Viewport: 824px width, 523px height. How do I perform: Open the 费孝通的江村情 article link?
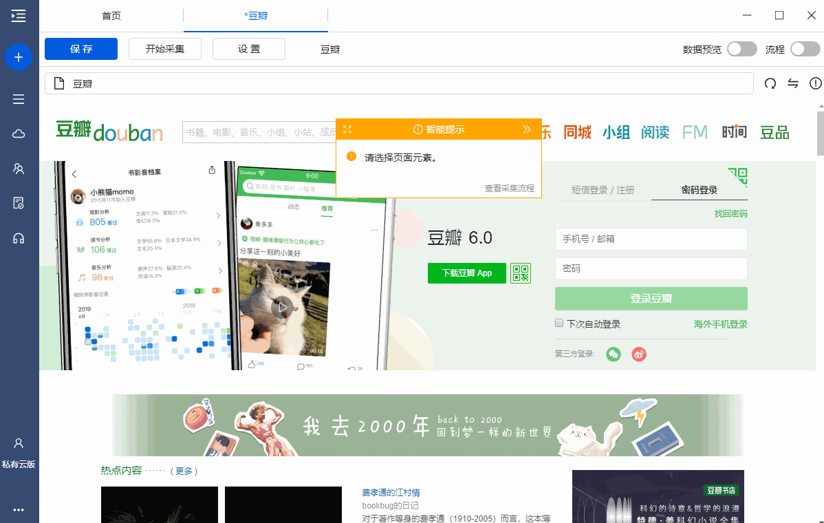(x=391, y=493)
